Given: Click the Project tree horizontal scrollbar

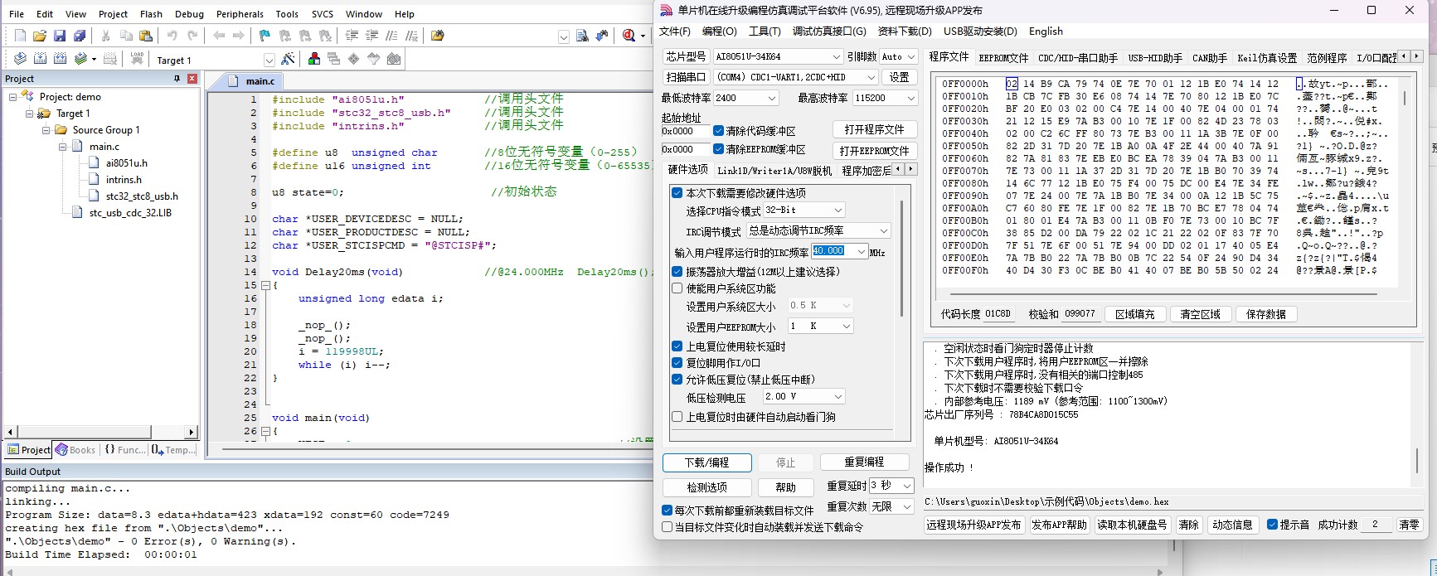Looking at the screenshot, I should pos(101,432).
